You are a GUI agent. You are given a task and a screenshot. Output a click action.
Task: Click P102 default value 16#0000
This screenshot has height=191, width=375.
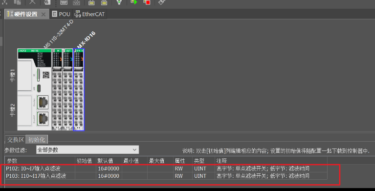109,169
